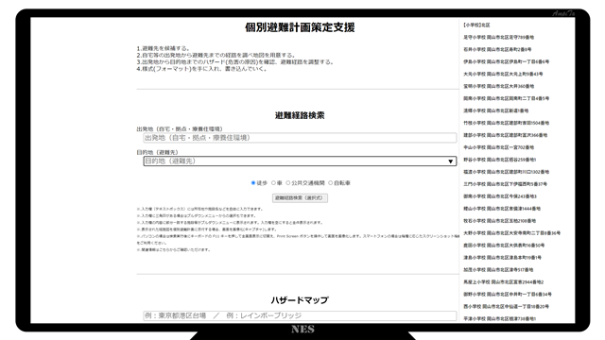The height and width of the screenshot is (340, 605).
Task: Select 三門小学校 下伊福西町 entry
Action: (505, 184)
